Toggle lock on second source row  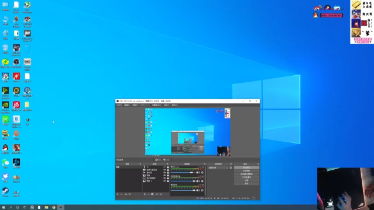pyautogui.click(x=168, y=170)
